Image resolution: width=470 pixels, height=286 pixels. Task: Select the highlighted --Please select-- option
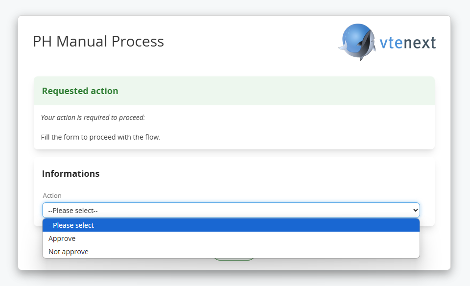(231, 225)
